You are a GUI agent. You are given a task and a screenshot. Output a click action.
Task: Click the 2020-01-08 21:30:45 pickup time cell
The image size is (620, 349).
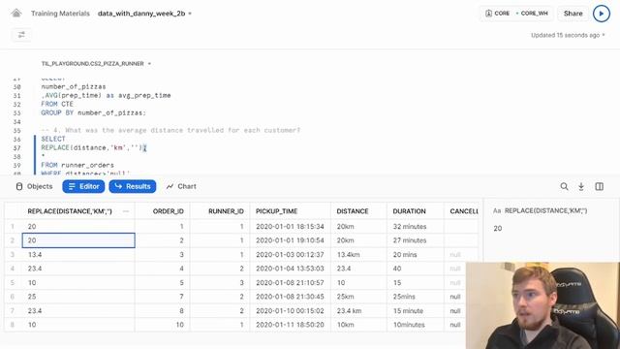tap(290, 297)
